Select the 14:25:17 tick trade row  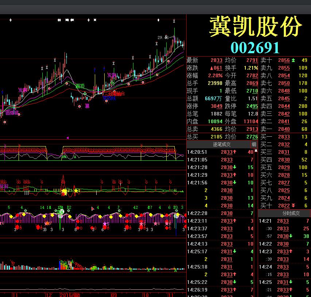220,251
